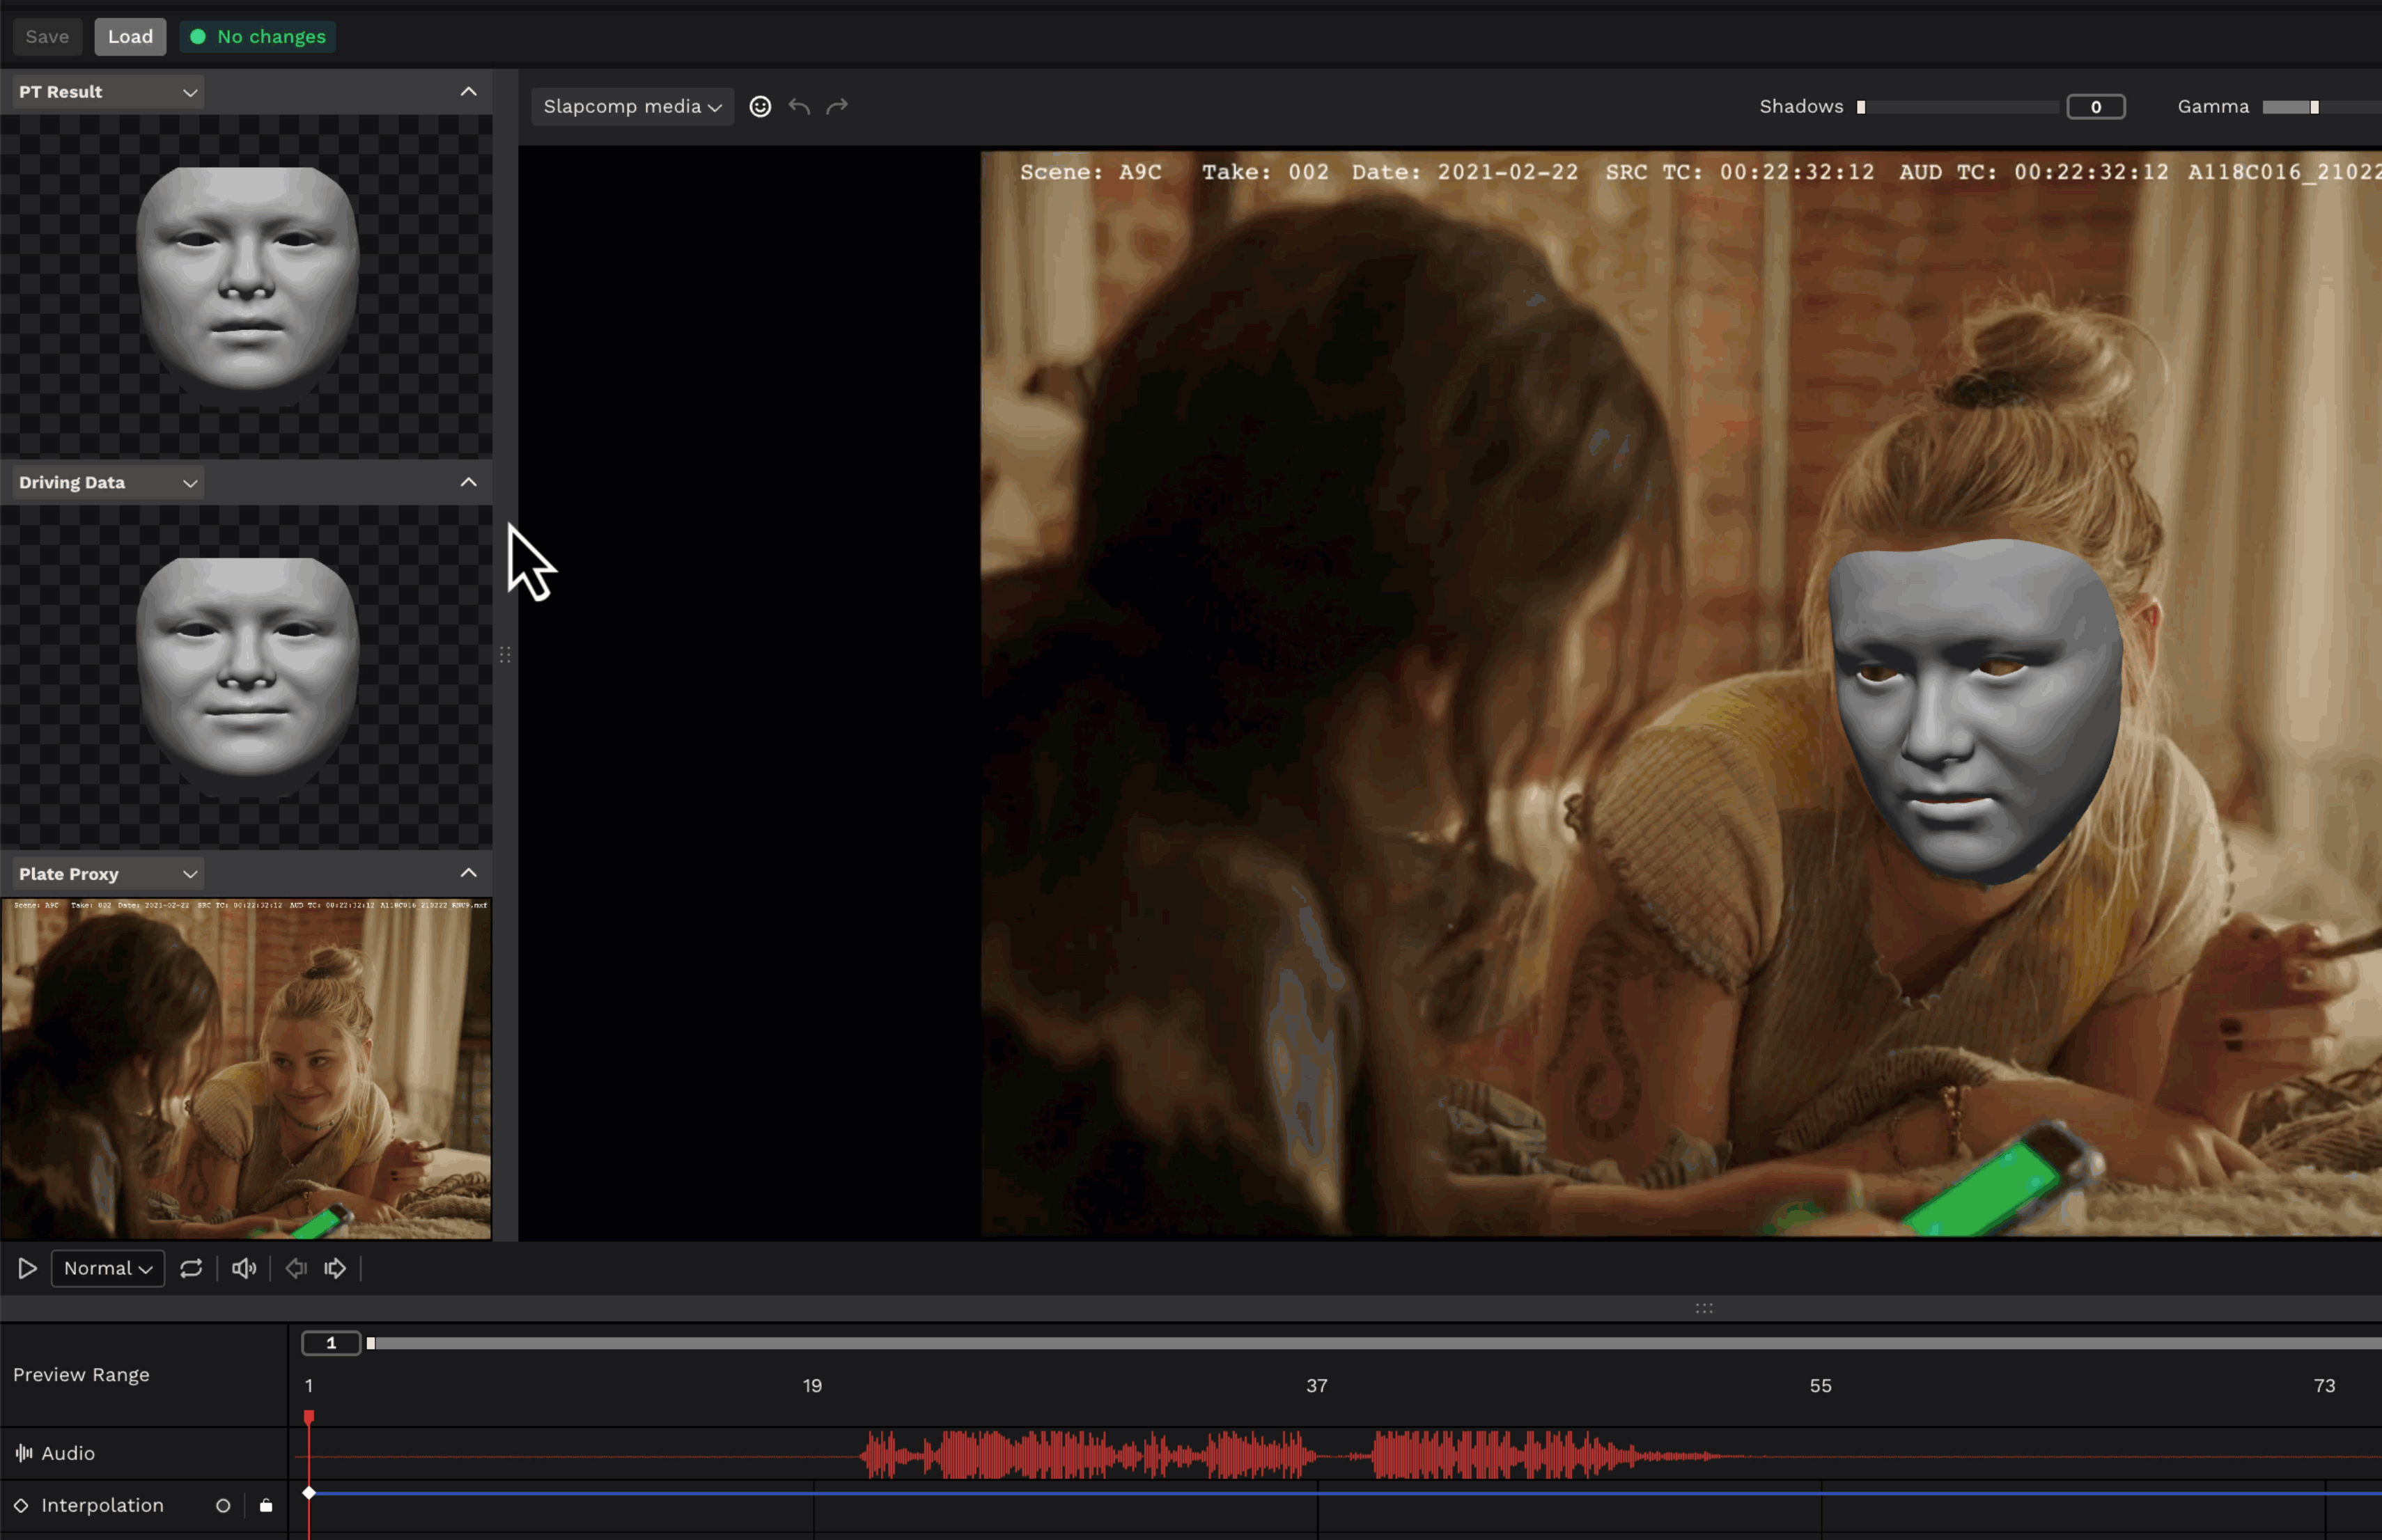This screenshot has height=1540, width=2382.
Task: Jump to the previous keyframe arrow
Action: tap(296, 1268)
